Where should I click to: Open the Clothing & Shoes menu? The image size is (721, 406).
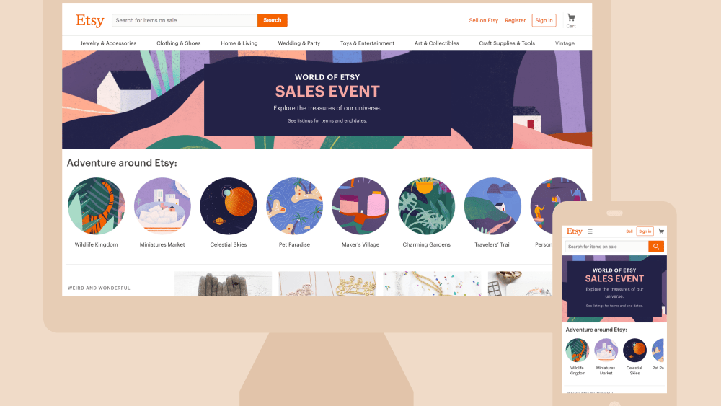178,43
